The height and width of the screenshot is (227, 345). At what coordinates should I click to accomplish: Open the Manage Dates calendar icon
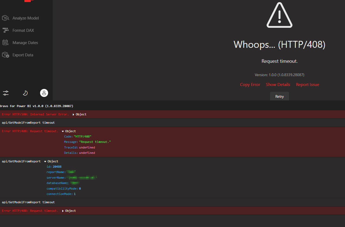click(6, 42)
